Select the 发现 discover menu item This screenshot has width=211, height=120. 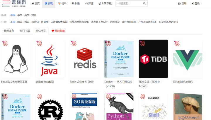(x=49, y=4)
